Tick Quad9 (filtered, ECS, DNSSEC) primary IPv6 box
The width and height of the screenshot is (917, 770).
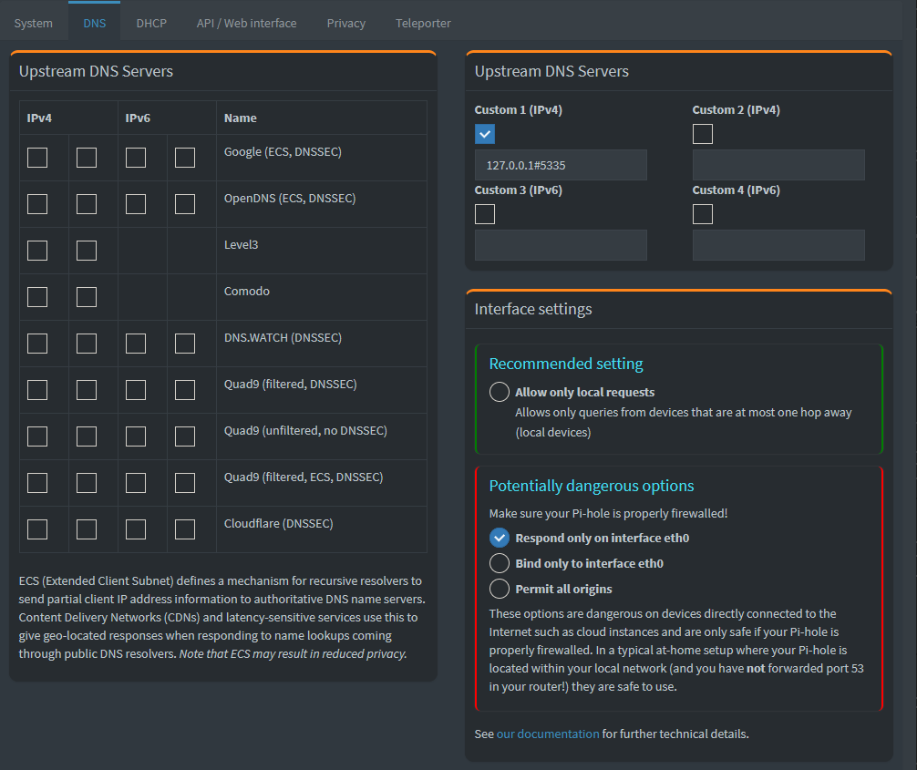tap(136, 483)
